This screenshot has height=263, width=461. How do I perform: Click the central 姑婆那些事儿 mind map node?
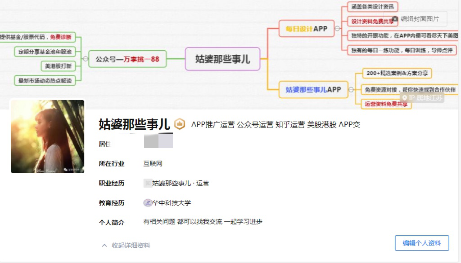click(x=223, y=59)
